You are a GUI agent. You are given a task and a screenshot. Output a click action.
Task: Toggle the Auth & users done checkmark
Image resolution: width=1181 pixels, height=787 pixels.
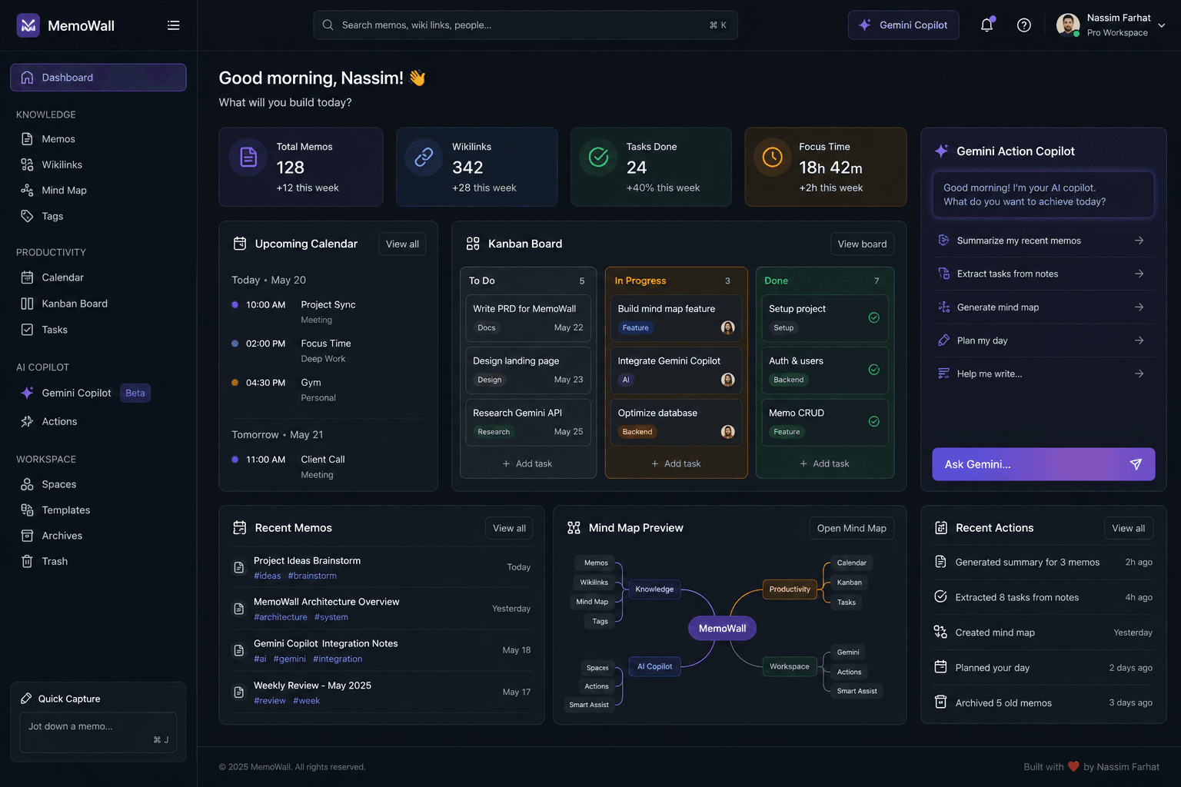point(873,370)
